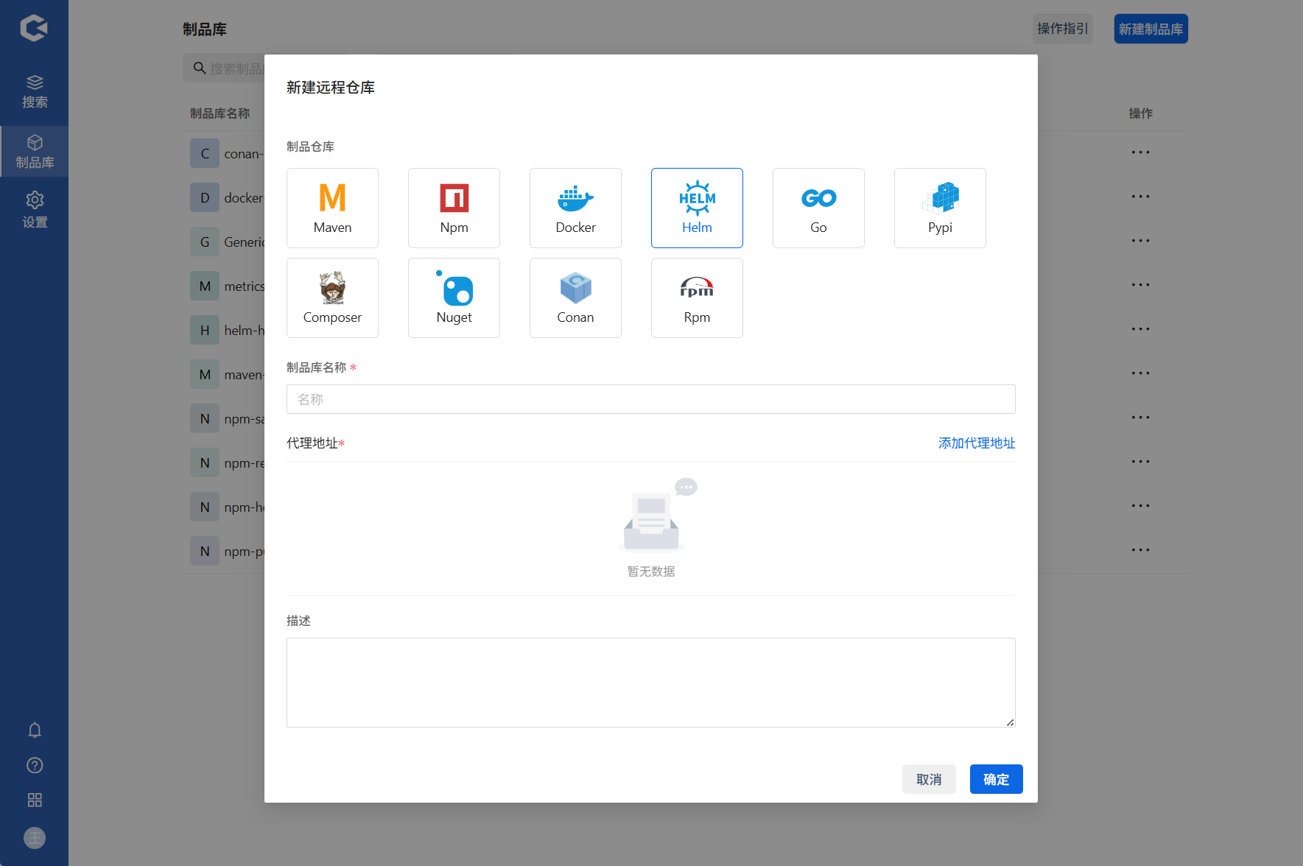The image size is (1303, 866).
Task: Select the Helm repository card
Action: 697,208
